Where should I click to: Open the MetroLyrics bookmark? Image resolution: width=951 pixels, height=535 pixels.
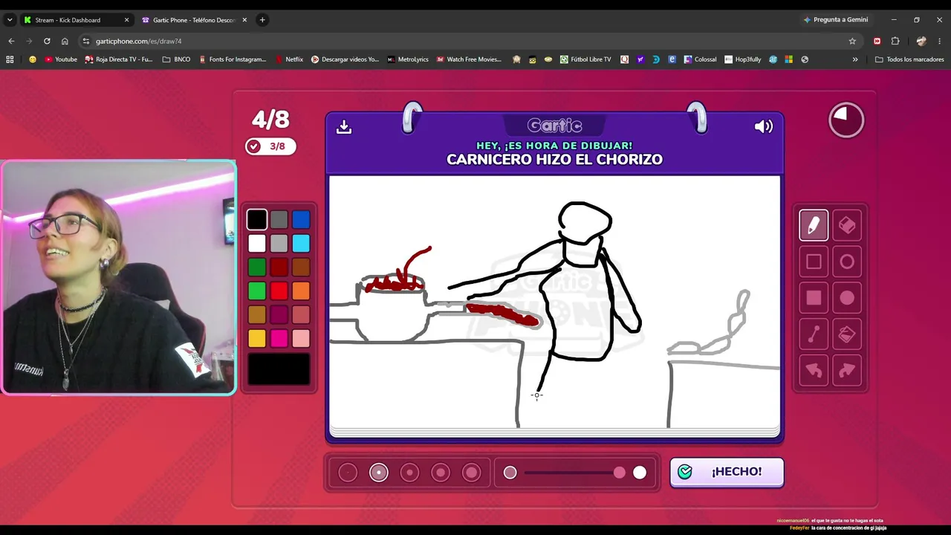tap(408, 59)
